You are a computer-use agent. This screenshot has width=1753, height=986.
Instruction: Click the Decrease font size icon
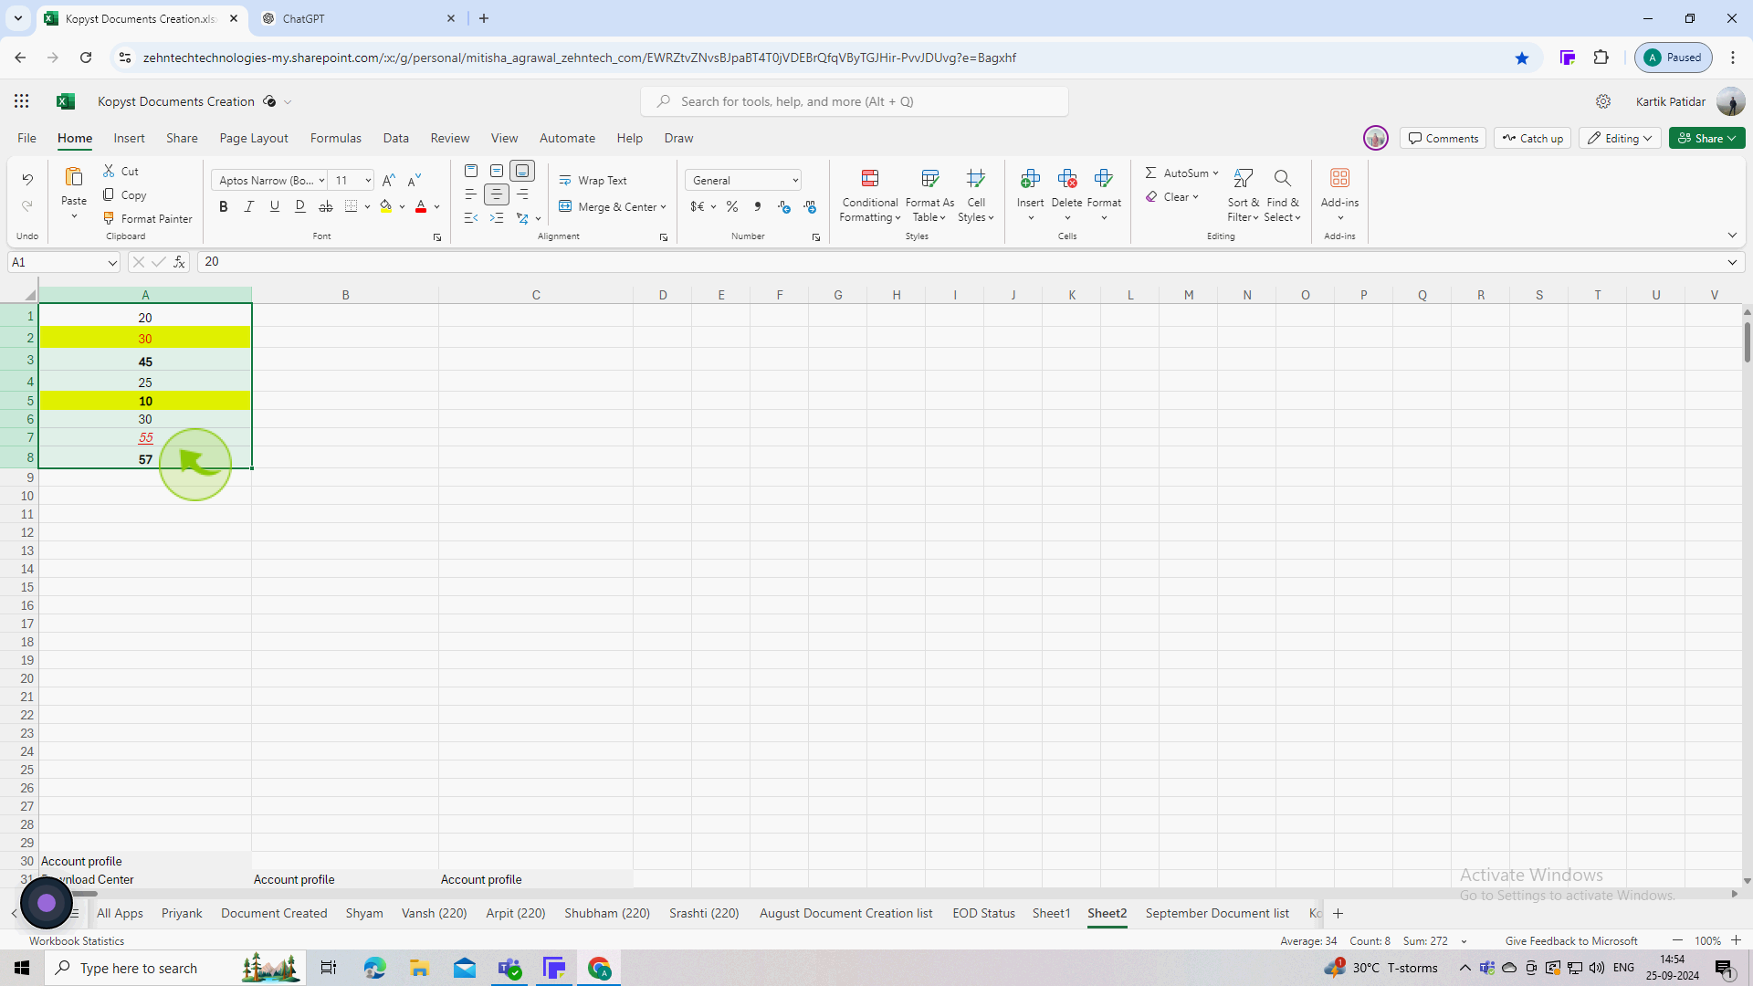click(415, 180)
